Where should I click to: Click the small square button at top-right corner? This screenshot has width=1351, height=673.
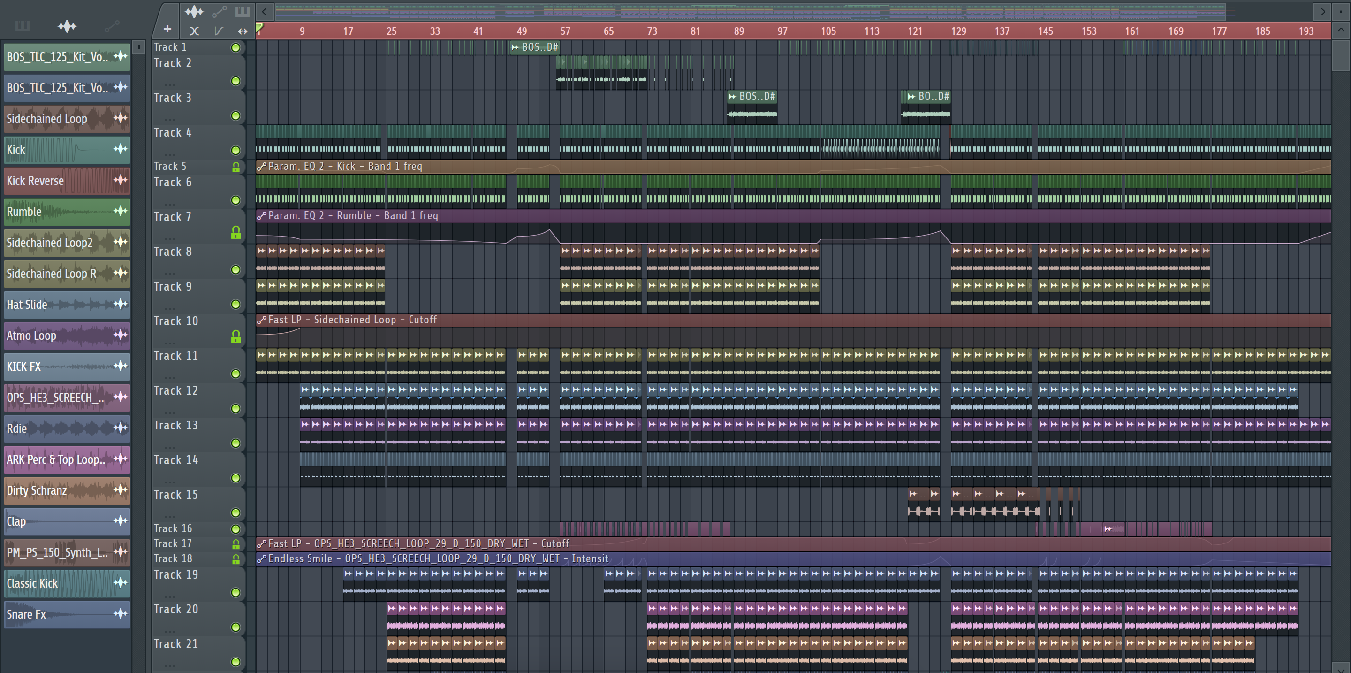point(1341,11)
